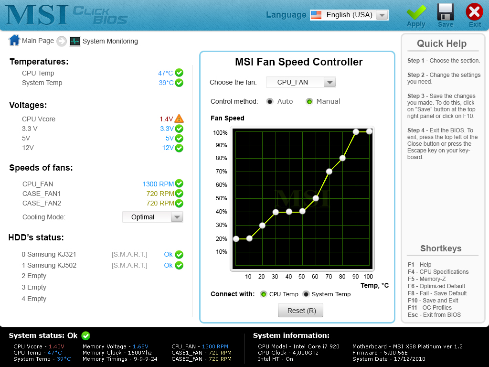Click fan curve point at 30°C
The height and width of the screenshot is (367, 489).
276,212
